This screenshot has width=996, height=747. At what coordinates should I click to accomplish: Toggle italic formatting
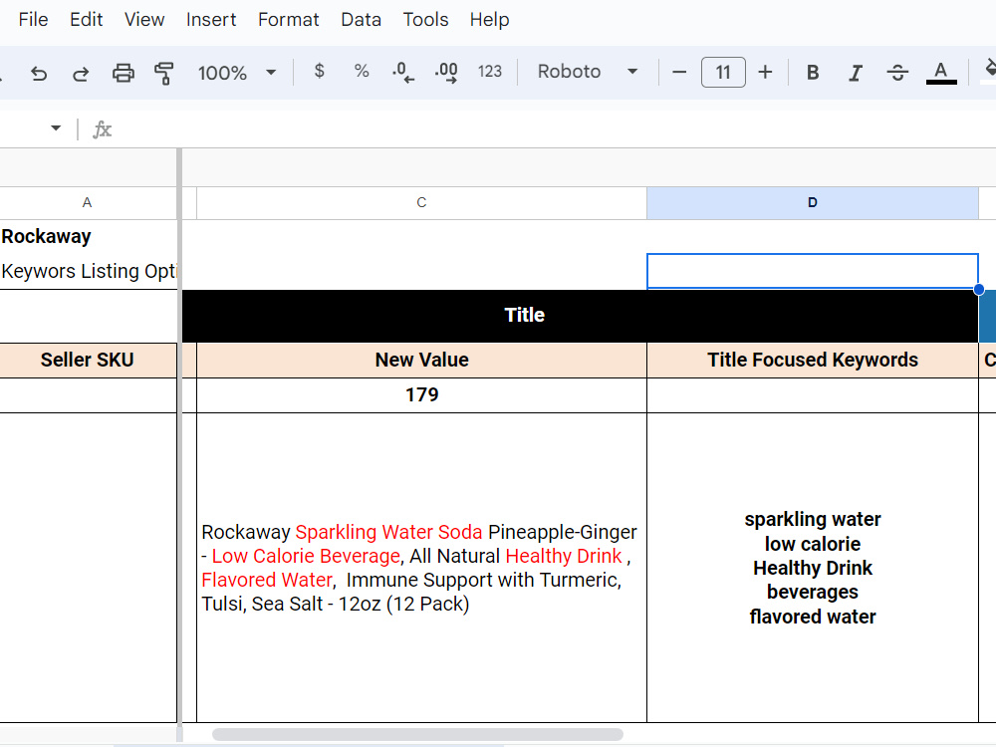[855, 73]
